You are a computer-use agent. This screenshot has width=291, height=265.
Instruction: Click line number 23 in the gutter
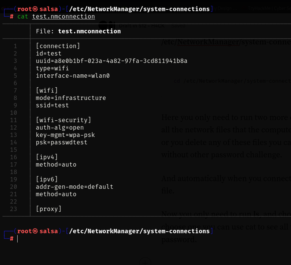coord(13,209)
